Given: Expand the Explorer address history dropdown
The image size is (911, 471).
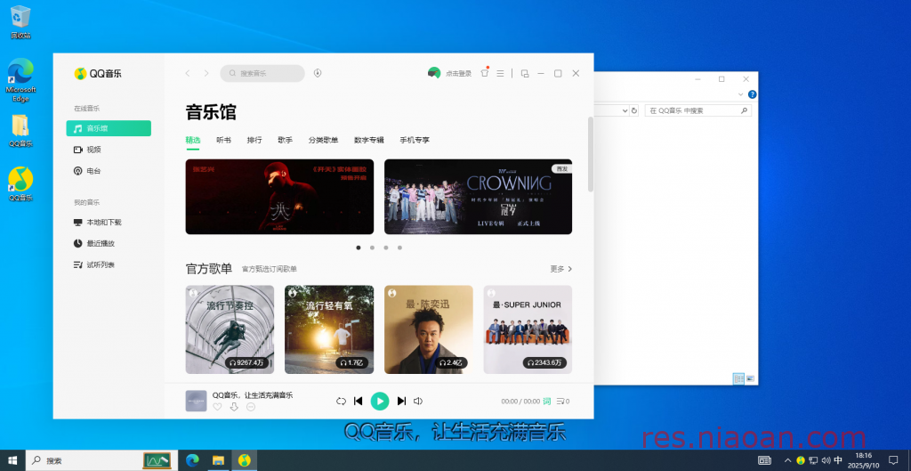Looking at the screenshot, I should [x=625, y=110].
